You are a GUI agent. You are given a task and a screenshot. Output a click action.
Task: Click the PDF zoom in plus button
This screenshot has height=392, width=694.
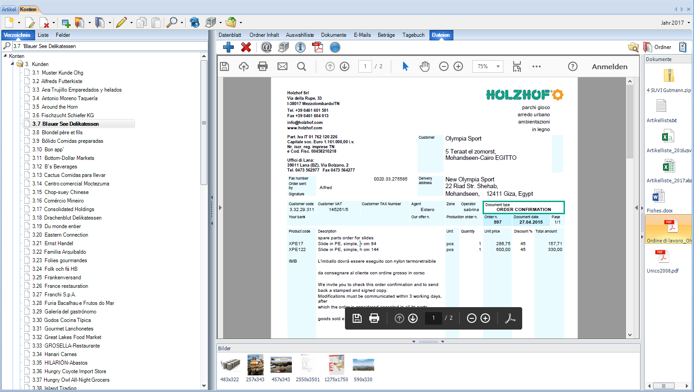point(458,66)
